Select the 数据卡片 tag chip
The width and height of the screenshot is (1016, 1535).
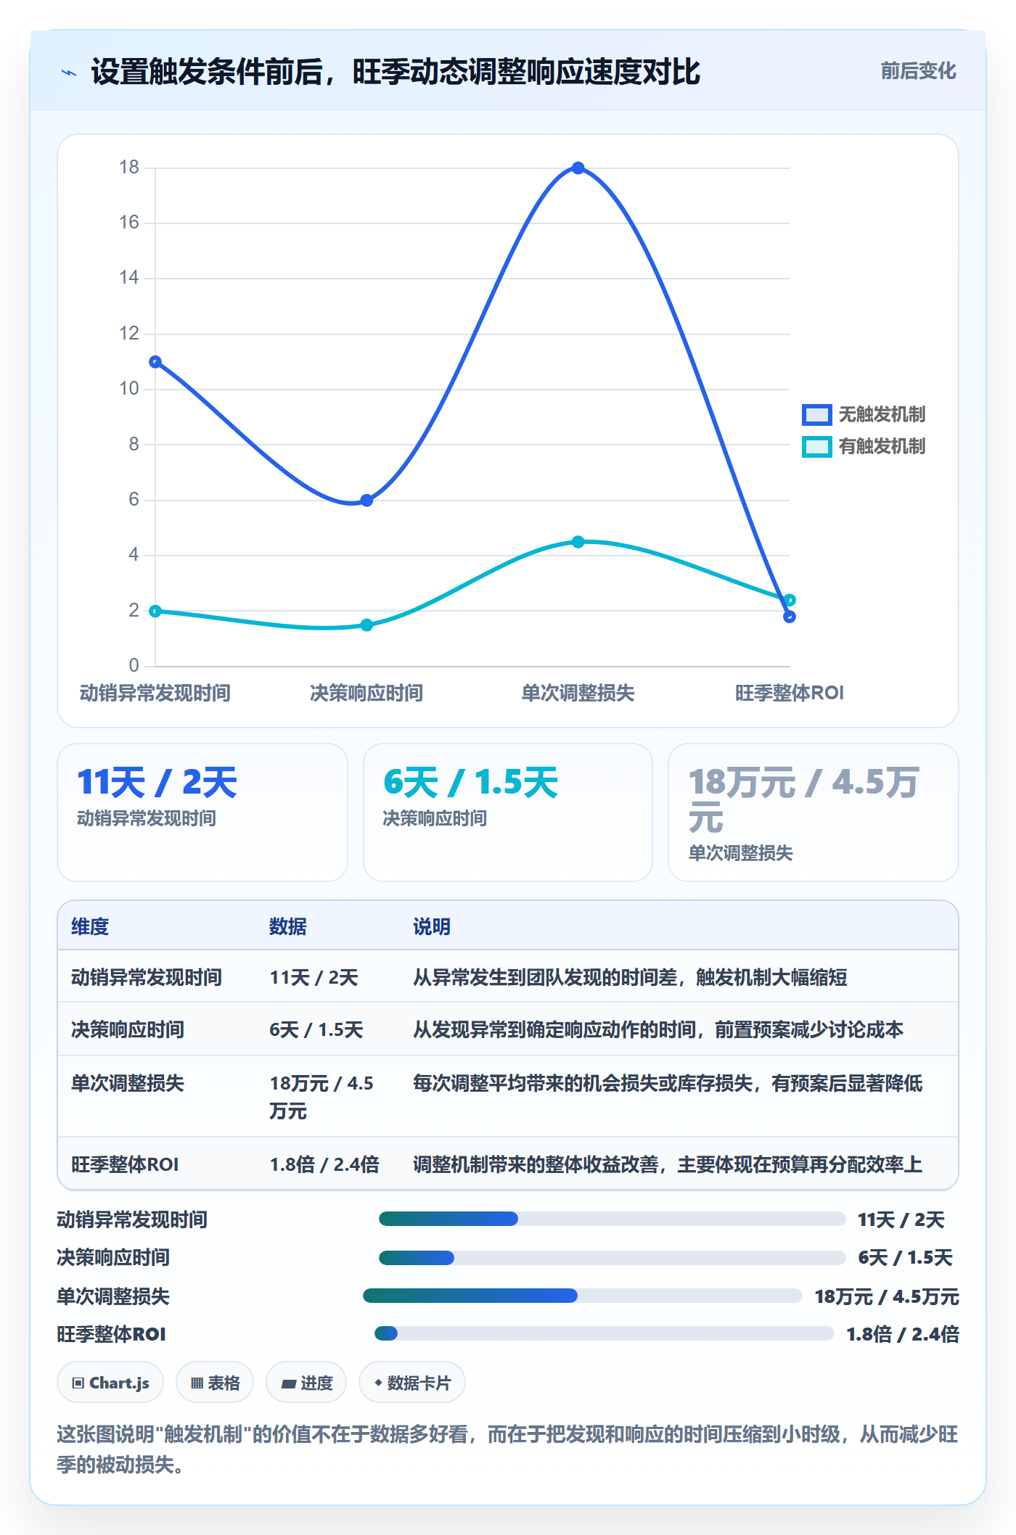click(412, 1383)
